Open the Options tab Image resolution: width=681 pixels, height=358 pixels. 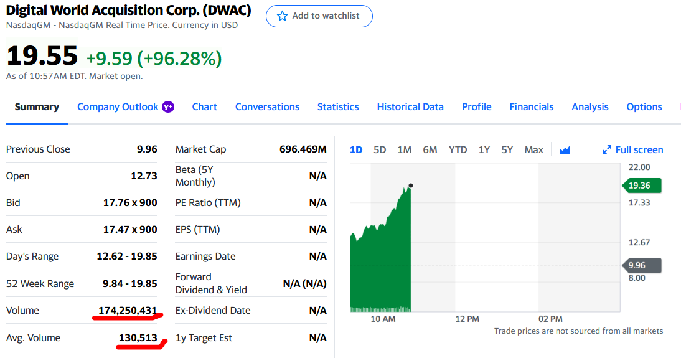click(x=644, y=107)
